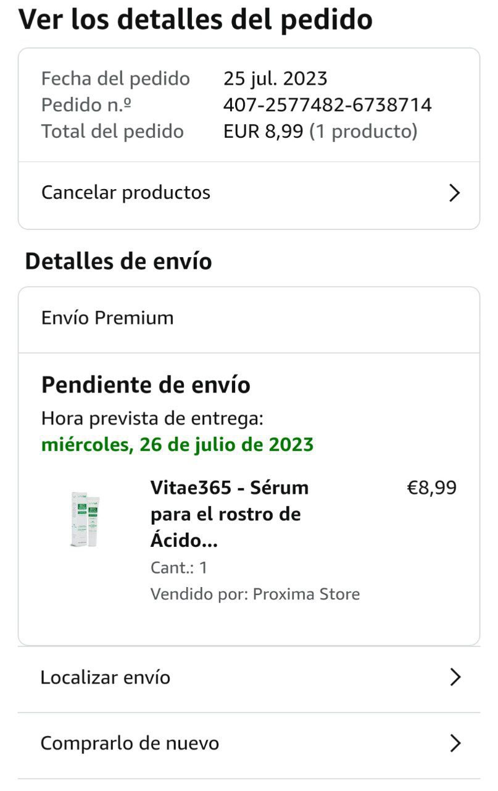Click chevron arrow beside Localizar envío

(x=455, y=678)
